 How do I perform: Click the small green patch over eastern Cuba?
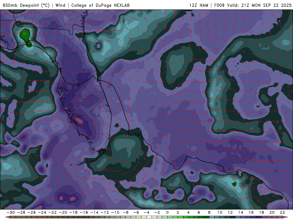pos(234,184)
